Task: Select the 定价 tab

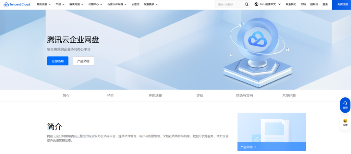Action: click(x=199, y=96)
